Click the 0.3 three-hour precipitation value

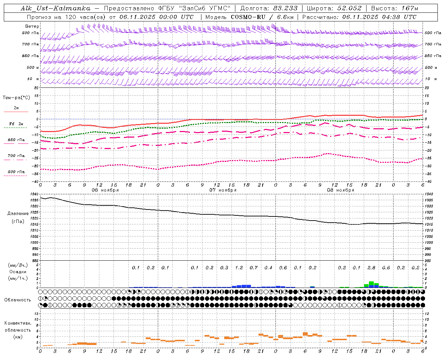(x=224, y=268)
